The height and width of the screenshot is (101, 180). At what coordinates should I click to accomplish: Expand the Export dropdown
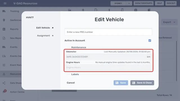[169, 22]
